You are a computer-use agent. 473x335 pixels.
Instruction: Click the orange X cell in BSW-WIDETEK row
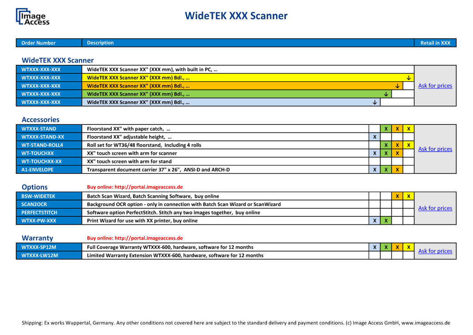pos(397,196)
